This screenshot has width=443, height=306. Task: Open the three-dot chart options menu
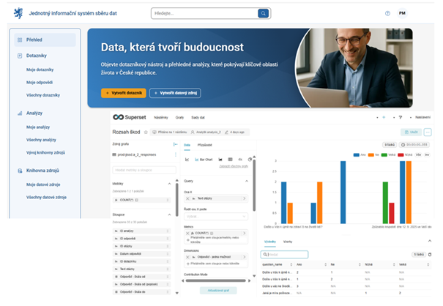[x=428, y=132]
